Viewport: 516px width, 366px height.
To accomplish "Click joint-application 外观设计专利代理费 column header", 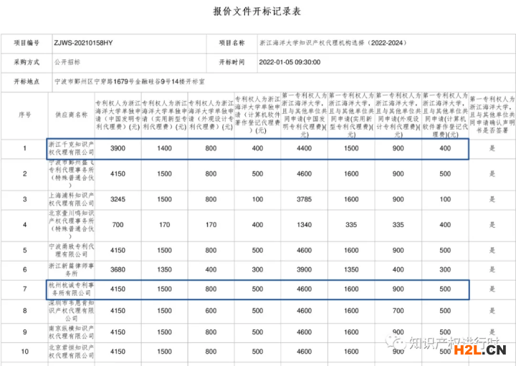I will tap(398, 115).
